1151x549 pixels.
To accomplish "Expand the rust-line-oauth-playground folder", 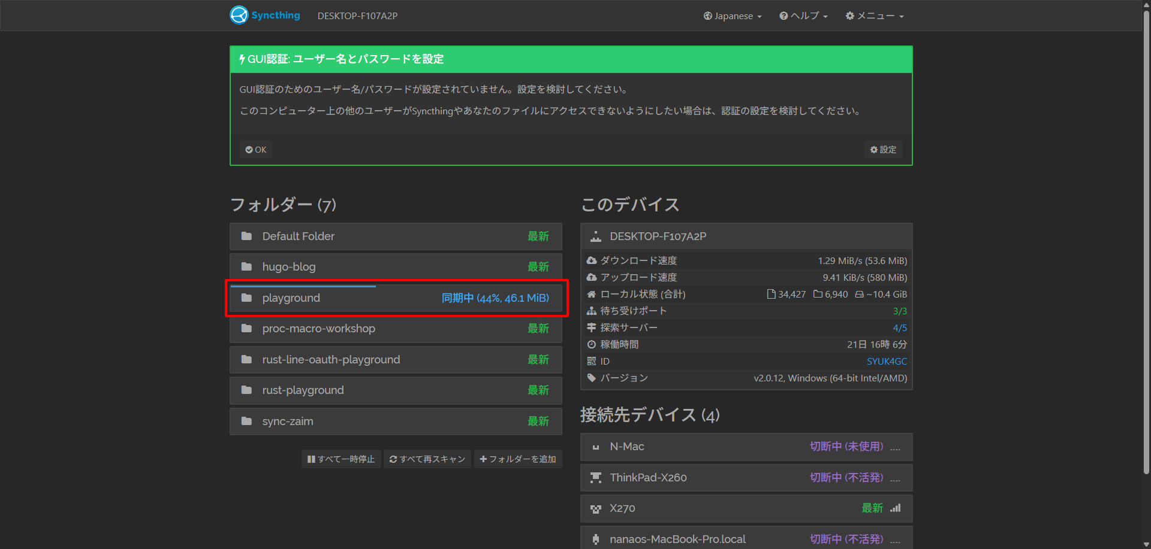I will [x=396, y=360].
